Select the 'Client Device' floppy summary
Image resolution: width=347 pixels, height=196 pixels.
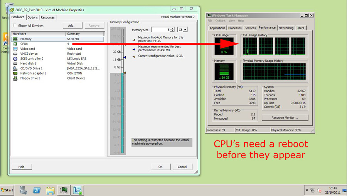click(76, 78)
